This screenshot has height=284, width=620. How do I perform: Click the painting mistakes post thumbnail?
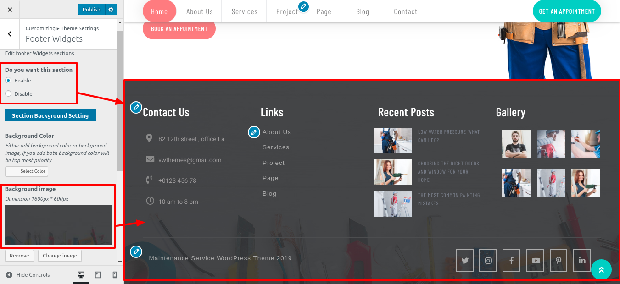tap(393, 204)
